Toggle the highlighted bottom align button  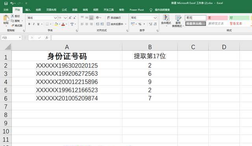tap(91, 17)
